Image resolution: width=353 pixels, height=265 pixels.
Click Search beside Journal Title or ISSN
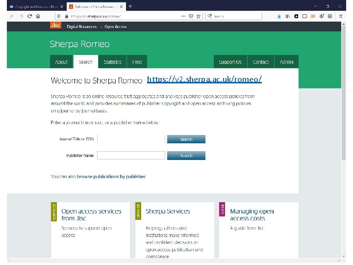[186, 139]
